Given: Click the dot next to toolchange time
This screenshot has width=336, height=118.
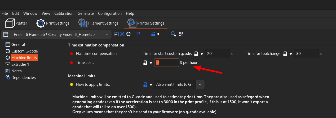Looking at the screenshot, I should (291, 54).
